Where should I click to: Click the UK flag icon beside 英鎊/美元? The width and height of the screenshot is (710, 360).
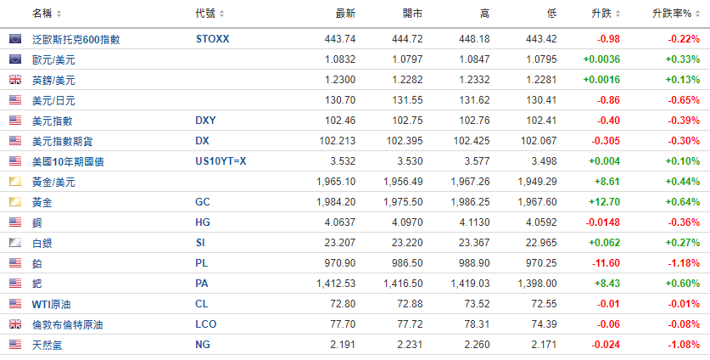tap(15, 80)
